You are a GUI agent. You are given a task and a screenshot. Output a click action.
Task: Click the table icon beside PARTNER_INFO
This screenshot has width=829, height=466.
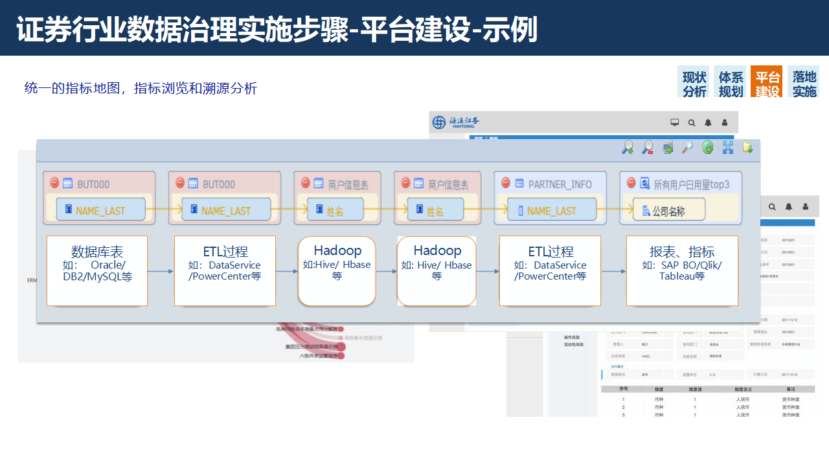point(519,184)
